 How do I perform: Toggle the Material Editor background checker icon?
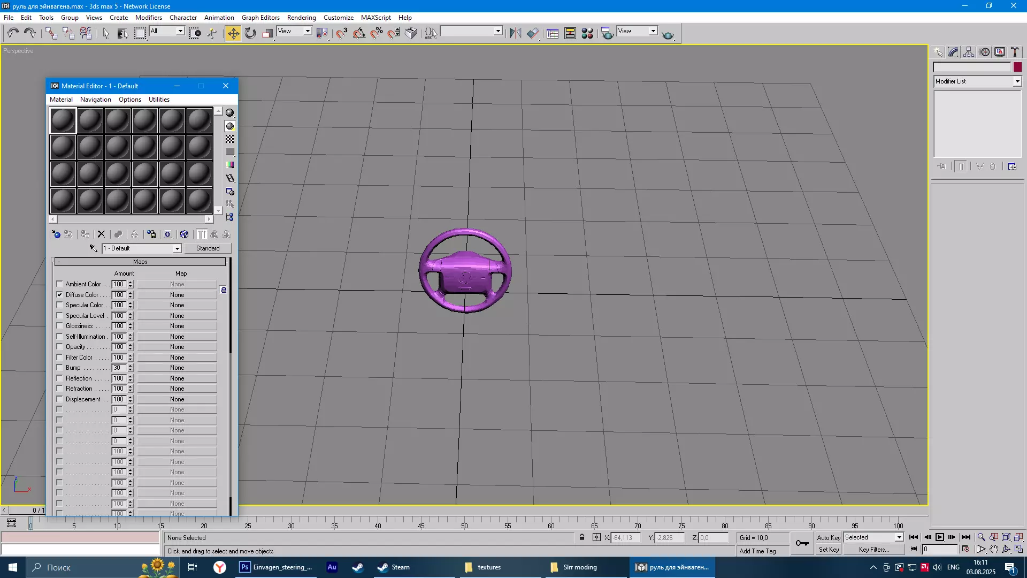click(230, 139)
